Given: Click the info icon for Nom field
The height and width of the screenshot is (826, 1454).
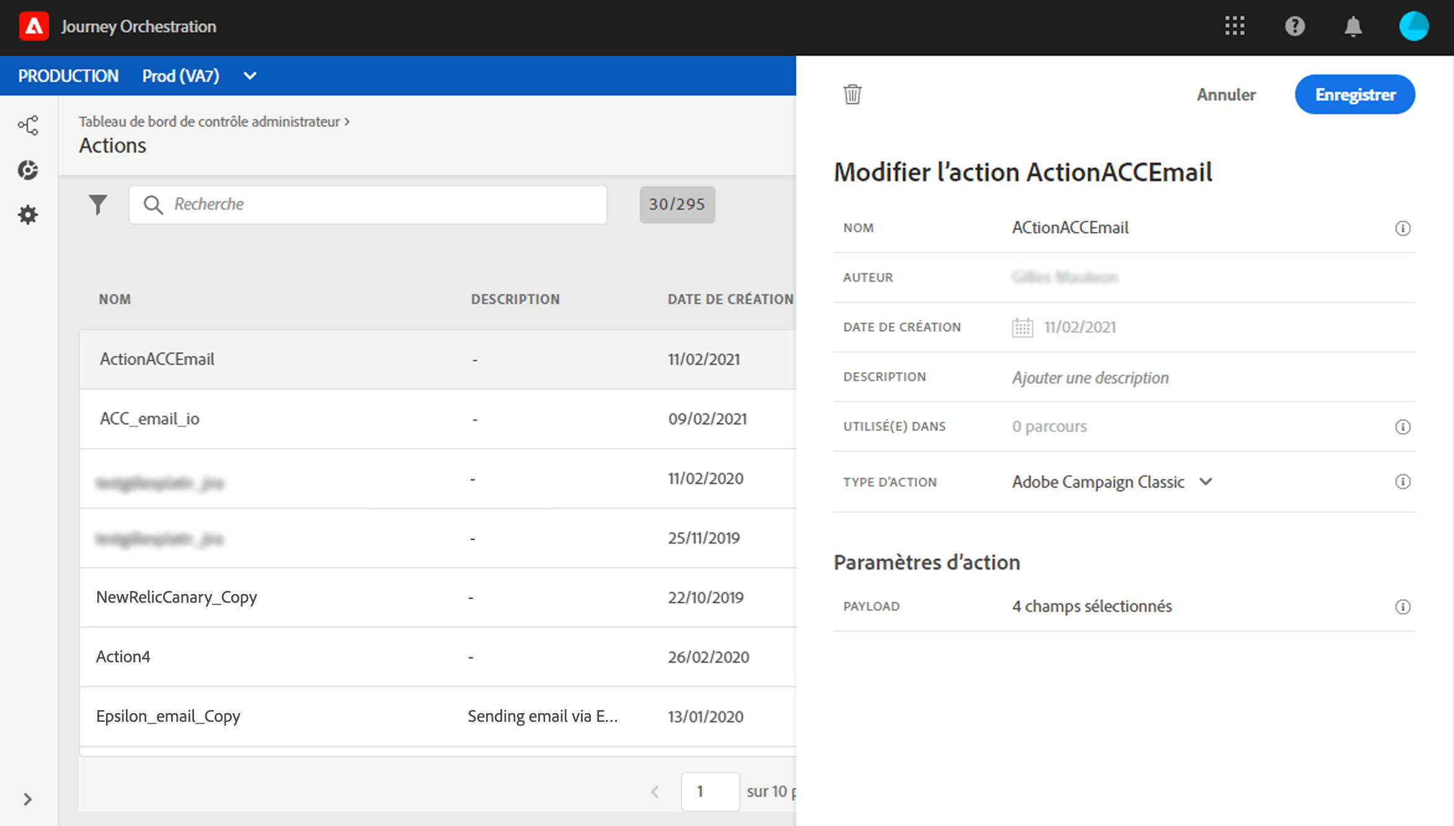Looking at the screenshot, I should (1403, 228).
